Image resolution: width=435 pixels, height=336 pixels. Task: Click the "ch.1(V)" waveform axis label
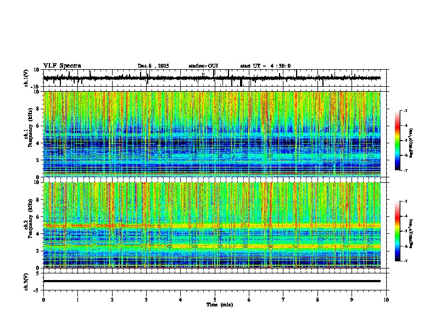point(26,78)
